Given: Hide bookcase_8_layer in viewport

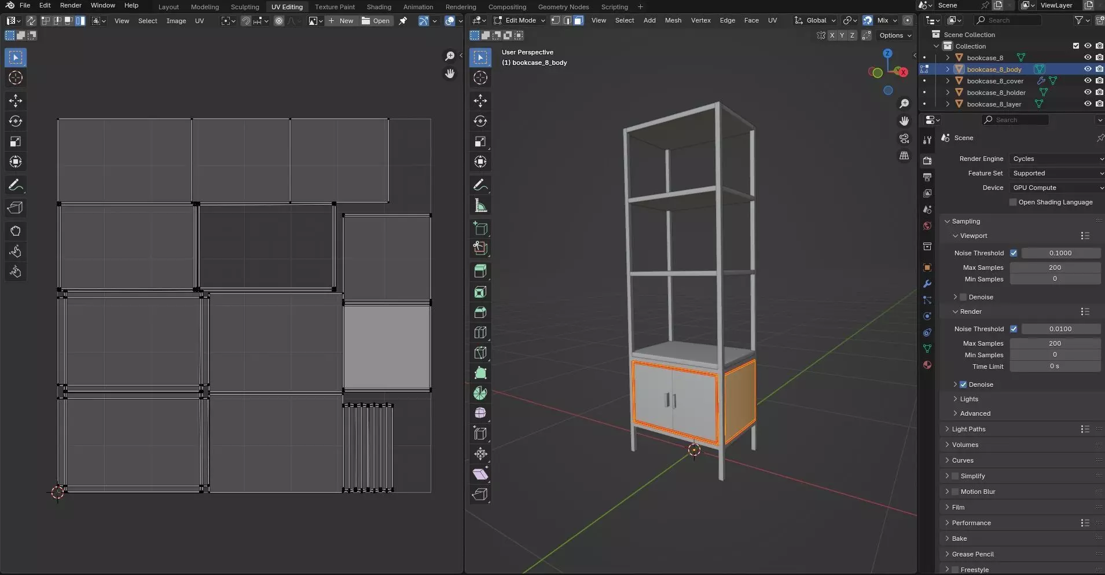Looking at the screenshot, I should [1088, 104].
